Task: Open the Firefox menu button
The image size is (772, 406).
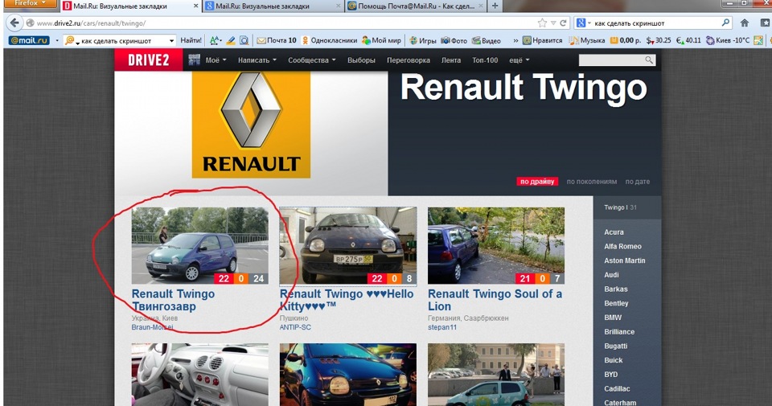Action: (31, 3)
